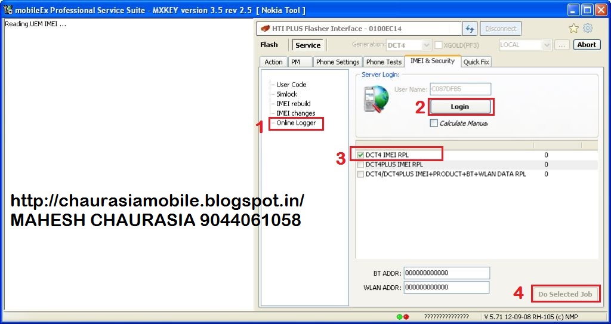Screen dimensions: 611x324
Task: Select Online Logger in the tree
Action: tap(296, 123)
